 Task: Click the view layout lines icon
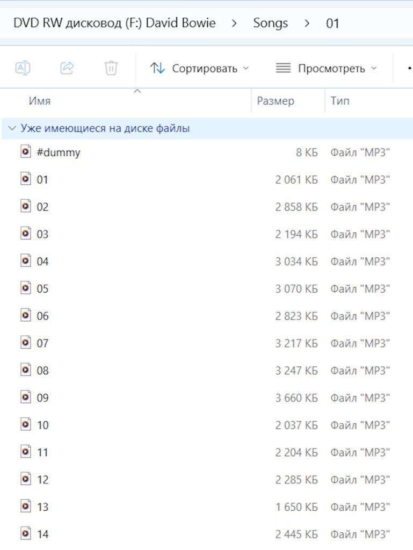pos(283,68)
